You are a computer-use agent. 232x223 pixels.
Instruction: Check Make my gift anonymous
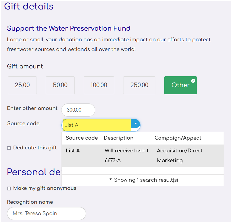coord(9,189)
